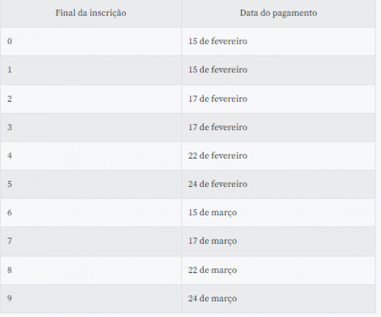Viewport: 381px width, 317px height.
Task: Select the cell with inscription digit 2
Action: coord(91,99)
